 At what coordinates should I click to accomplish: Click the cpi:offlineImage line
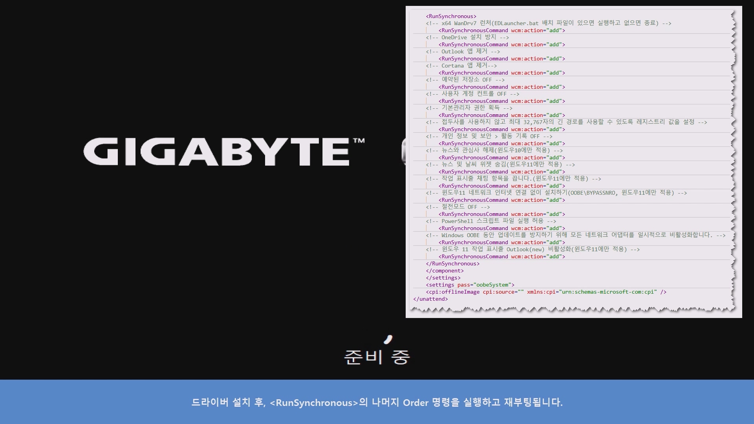[546, 292]
